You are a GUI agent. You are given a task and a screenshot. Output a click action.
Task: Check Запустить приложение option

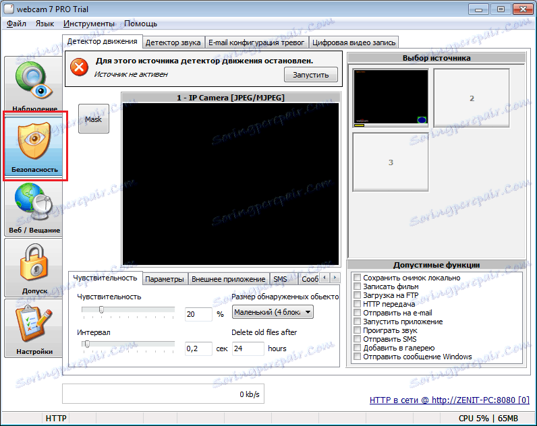(x=357, y=322)
